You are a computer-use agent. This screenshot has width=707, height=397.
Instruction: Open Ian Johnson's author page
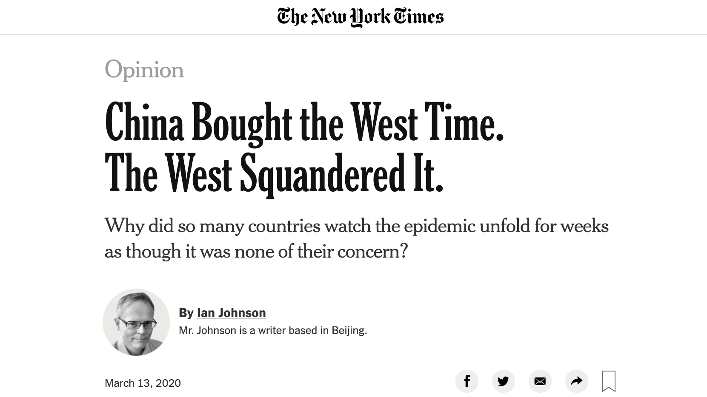click(x=231, y=313)
